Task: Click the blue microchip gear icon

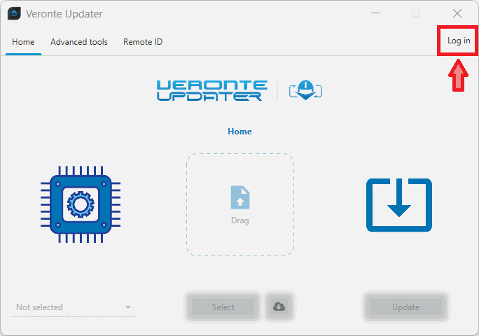Action: 80,204
